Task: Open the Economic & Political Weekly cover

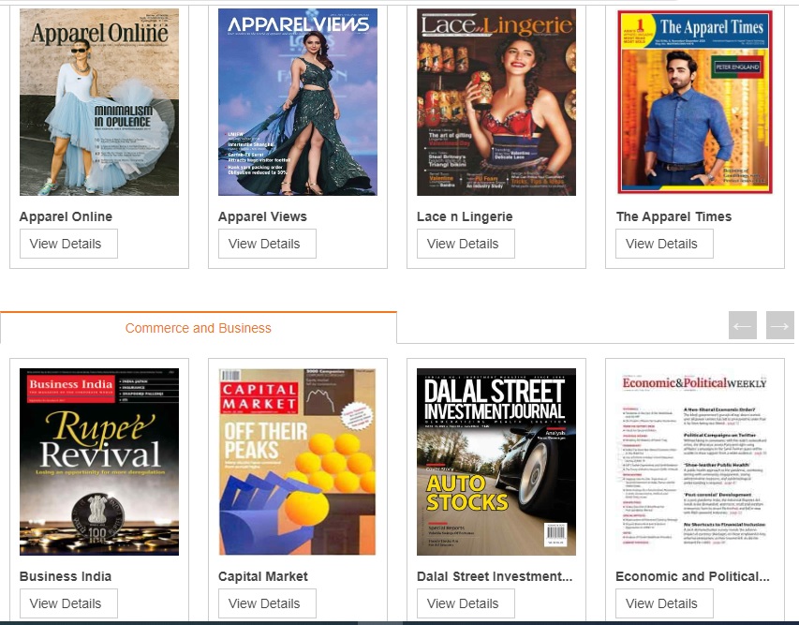Action: (695, 462)
